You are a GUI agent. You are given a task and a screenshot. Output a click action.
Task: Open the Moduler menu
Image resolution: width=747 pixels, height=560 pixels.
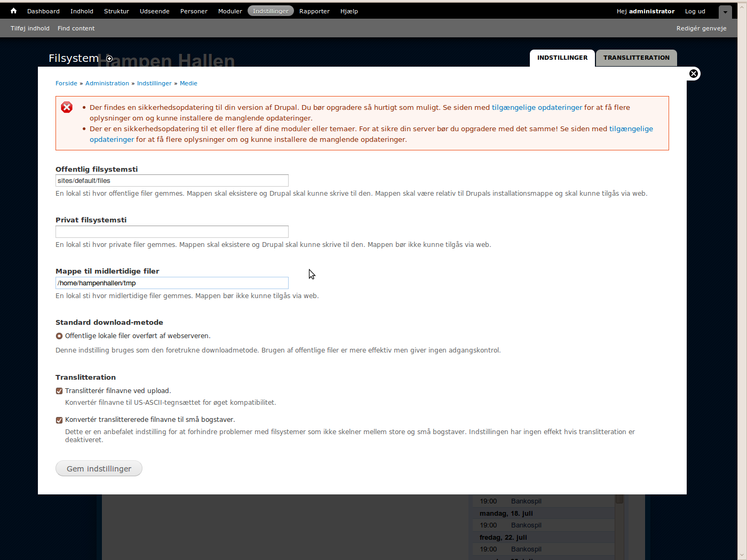230,11
